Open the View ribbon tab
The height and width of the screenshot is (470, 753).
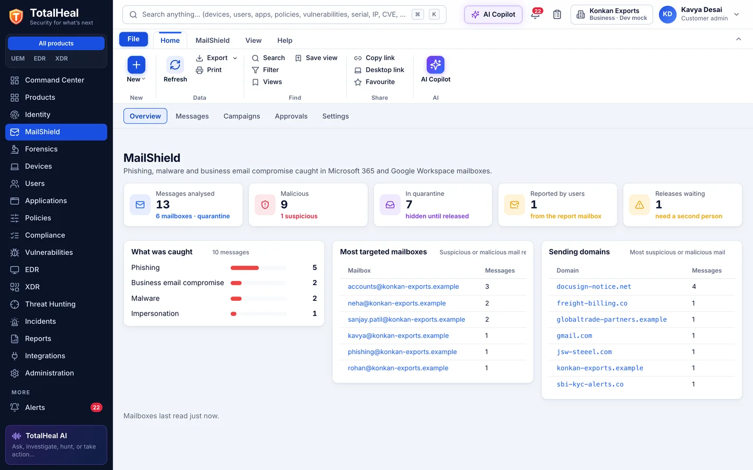click(x=253, y=41)
